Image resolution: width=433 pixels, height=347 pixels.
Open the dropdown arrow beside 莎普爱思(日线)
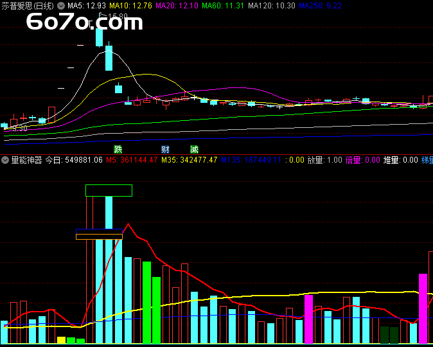[61, 6]
